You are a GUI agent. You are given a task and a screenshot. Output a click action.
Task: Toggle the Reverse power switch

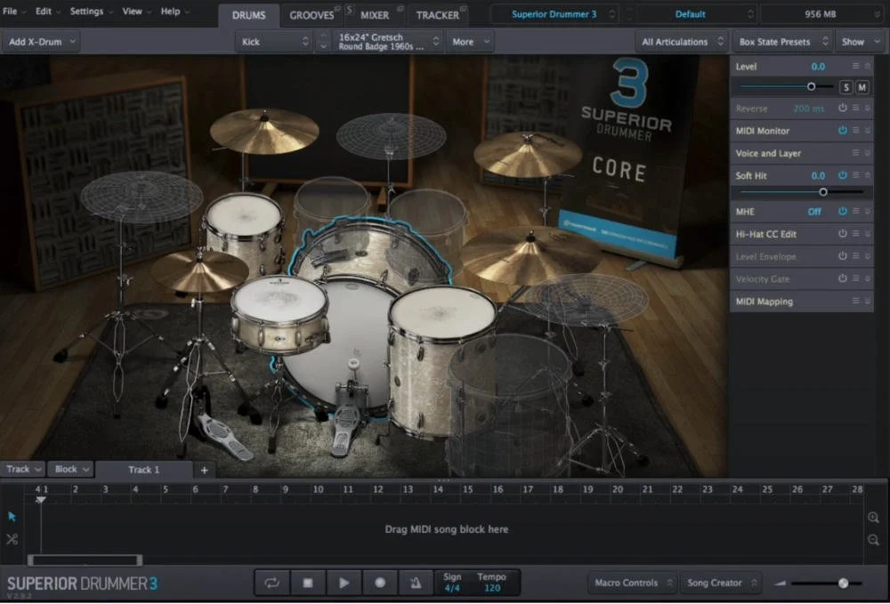842,108
